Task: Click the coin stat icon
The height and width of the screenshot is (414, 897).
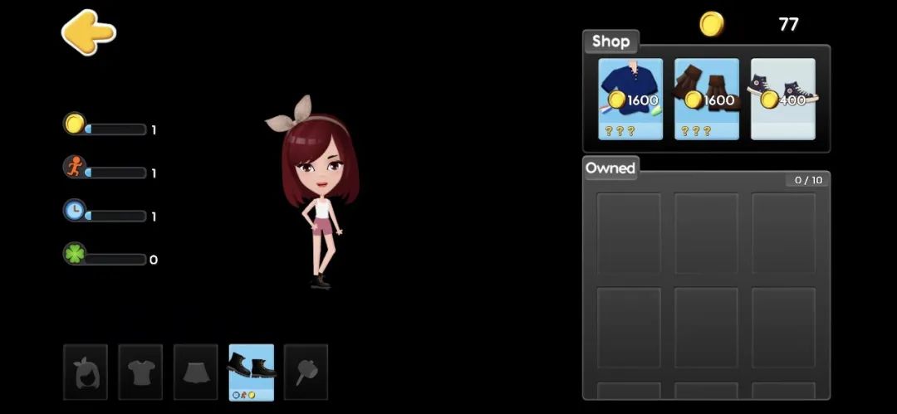Action: coord(75,123)
